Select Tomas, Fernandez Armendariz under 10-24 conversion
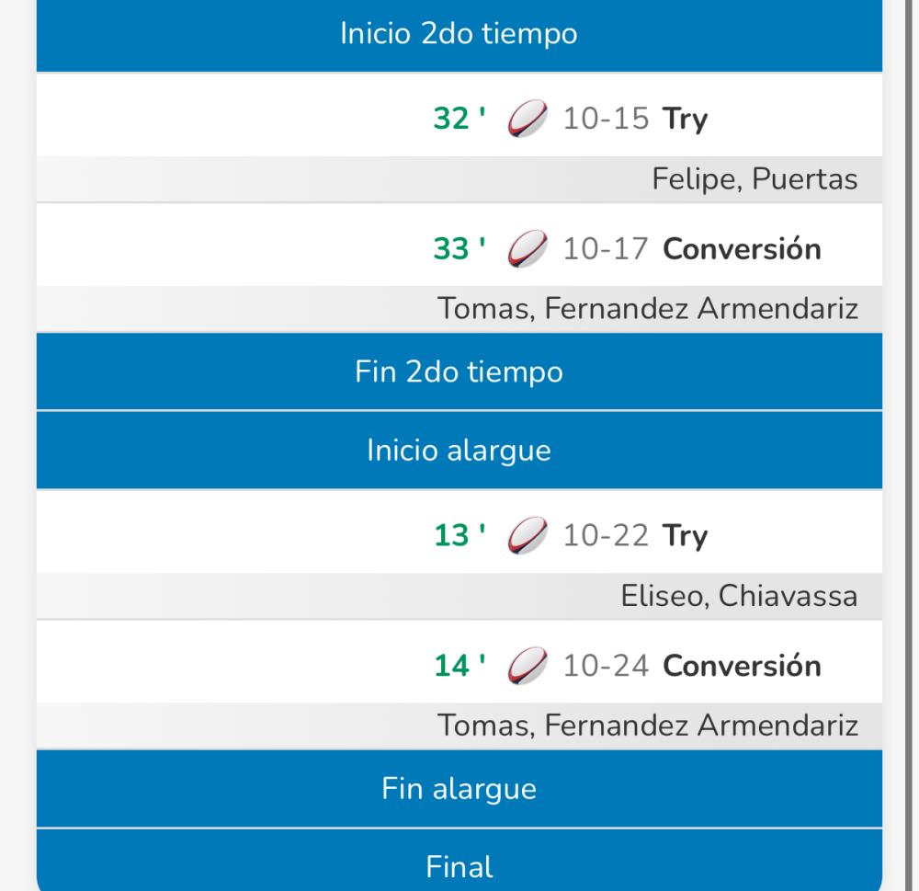The width and height of the screenshot is (919, 891). [x=648, y=725]
